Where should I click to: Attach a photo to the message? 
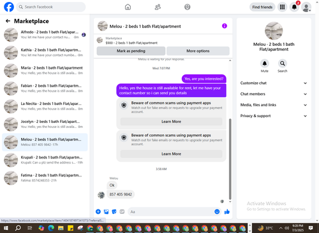pos(106,211)
